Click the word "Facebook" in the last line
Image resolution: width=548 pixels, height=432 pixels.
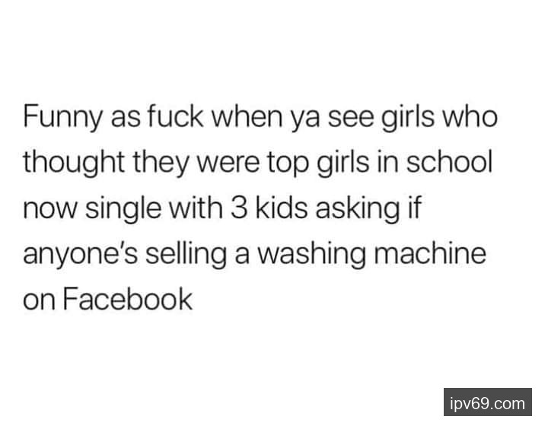point(128,300)
